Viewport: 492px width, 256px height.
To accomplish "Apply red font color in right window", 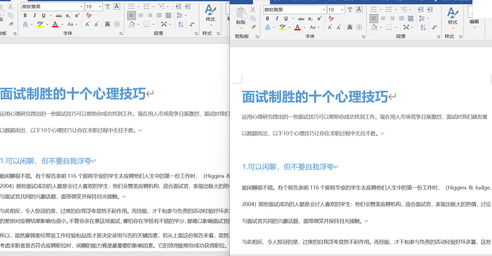I will (297, 27).
